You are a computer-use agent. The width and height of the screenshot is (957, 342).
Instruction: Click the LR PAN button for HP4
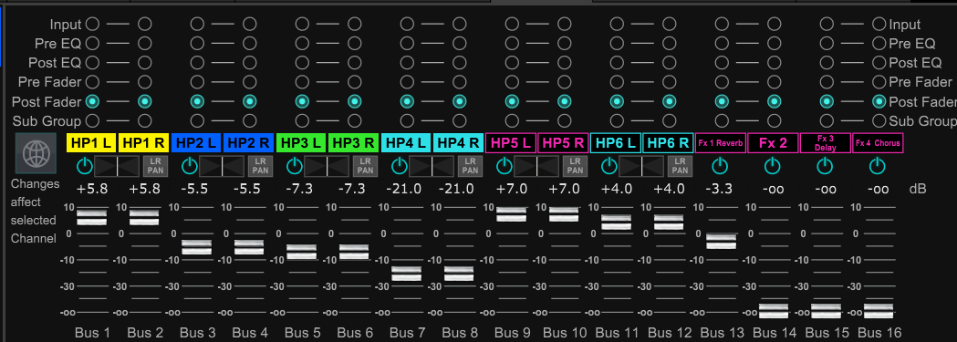(x=471, y=166)
